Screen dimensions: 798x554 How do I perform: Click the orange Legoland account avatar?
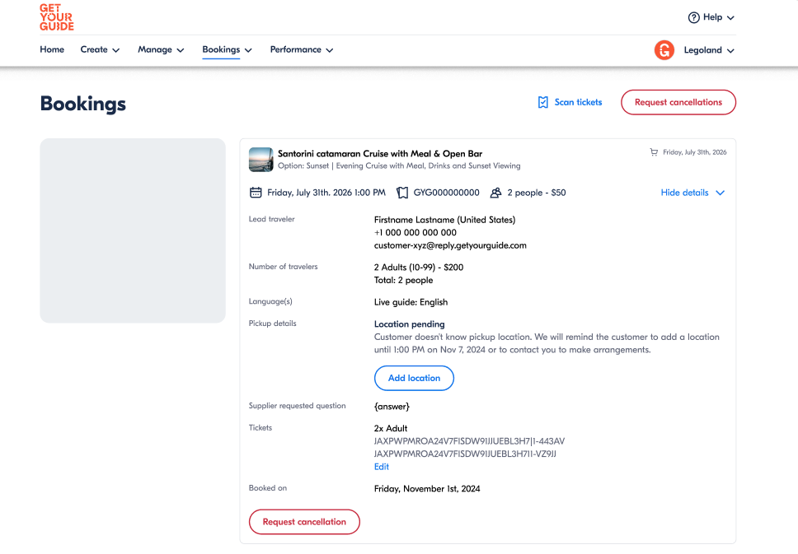click(x=664, y=50)
